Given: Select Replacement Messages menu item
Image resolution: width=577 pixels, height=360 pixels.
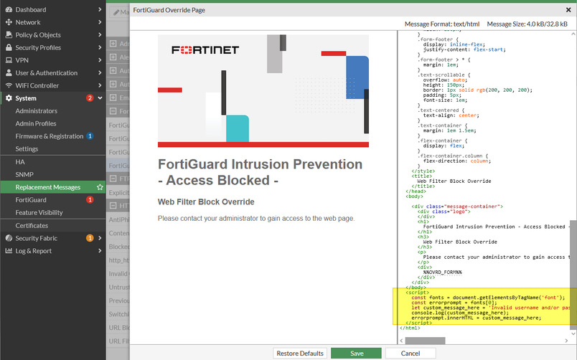Looking at the screenshot, I should (52, 186).
